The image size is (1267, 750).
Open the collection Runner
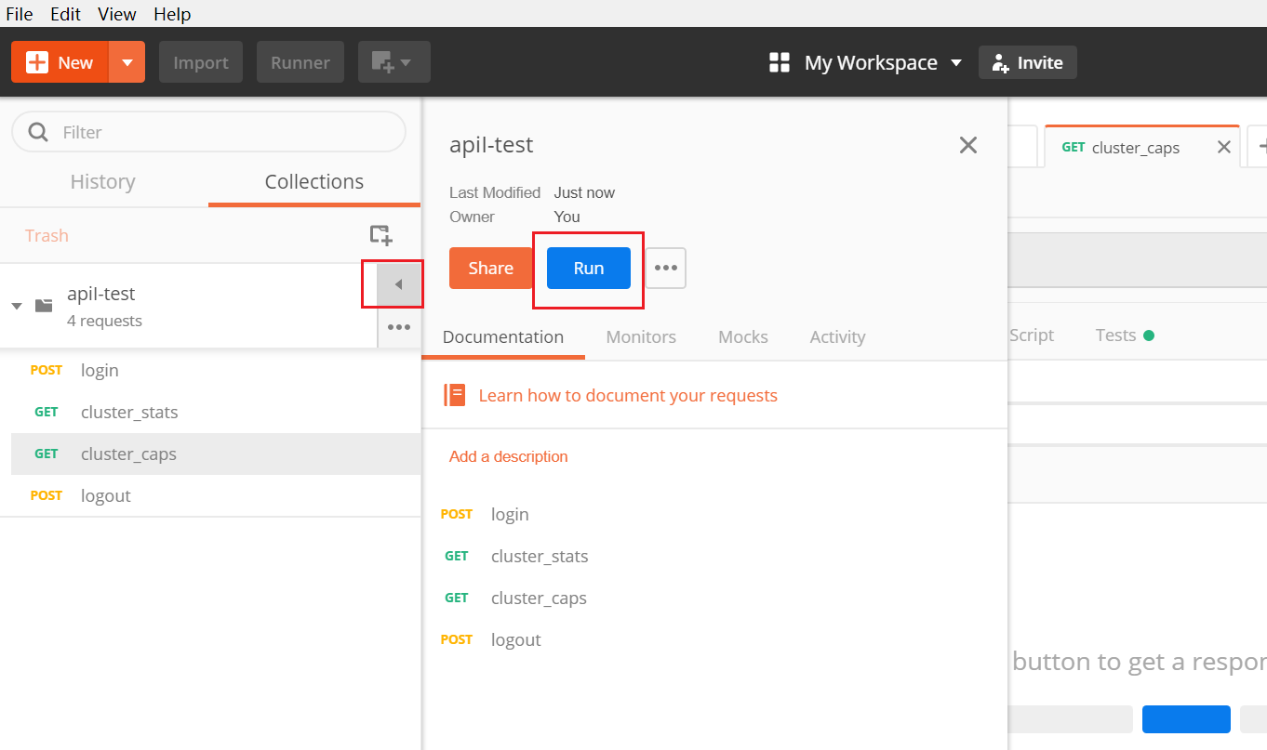pyautogui.click(x=300, y=62)
